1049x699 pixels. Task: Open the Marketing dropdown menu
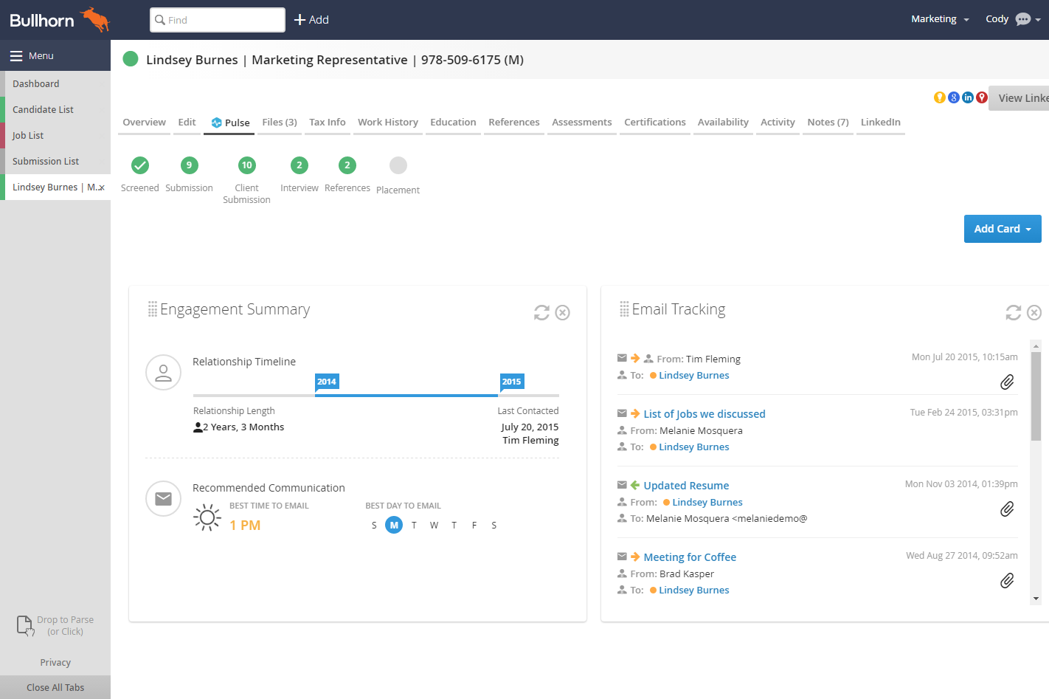click(x=939, y=19)
